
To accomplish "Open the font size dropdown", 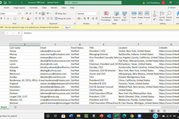I will pos(24,14).
